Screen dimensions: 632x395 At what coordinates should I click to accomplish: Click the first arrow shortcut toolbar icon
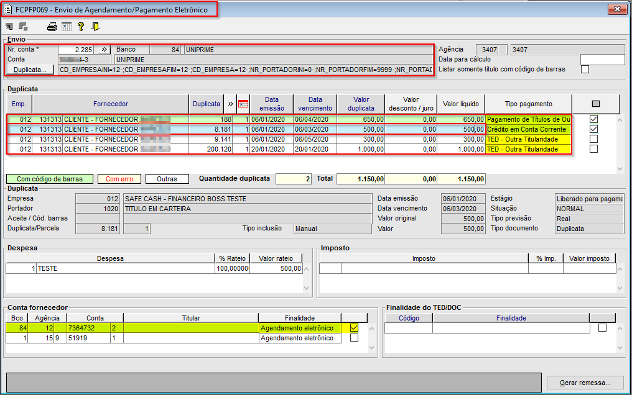click(9, 27)
